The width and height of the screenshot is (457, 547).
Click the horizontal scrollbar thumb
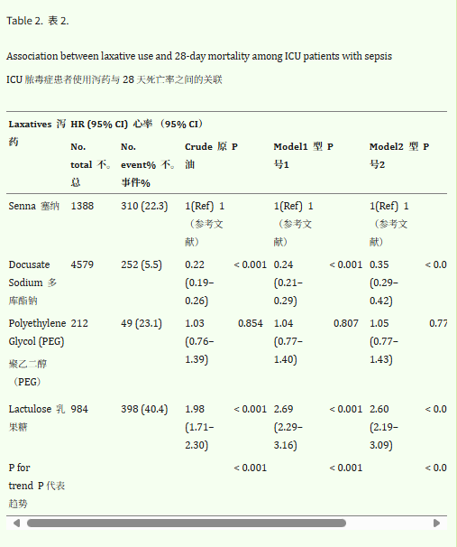click(187, 523)
